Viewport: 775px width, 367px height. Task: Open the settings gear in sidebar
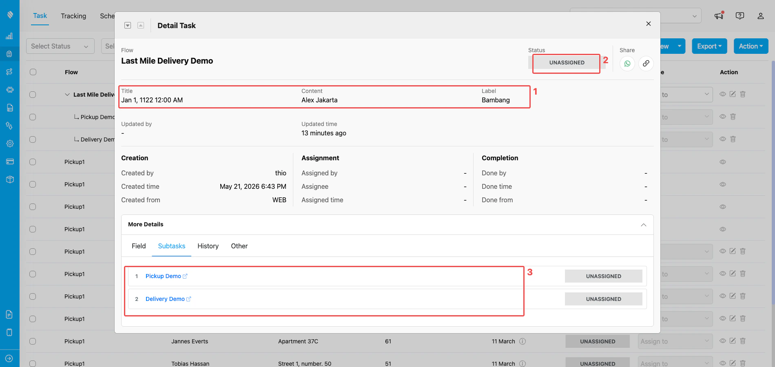(x=10, y=144)
